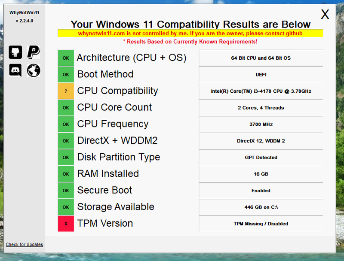Click the CPU Core Count label
344x261 pixels.
[x=115, y=107]
